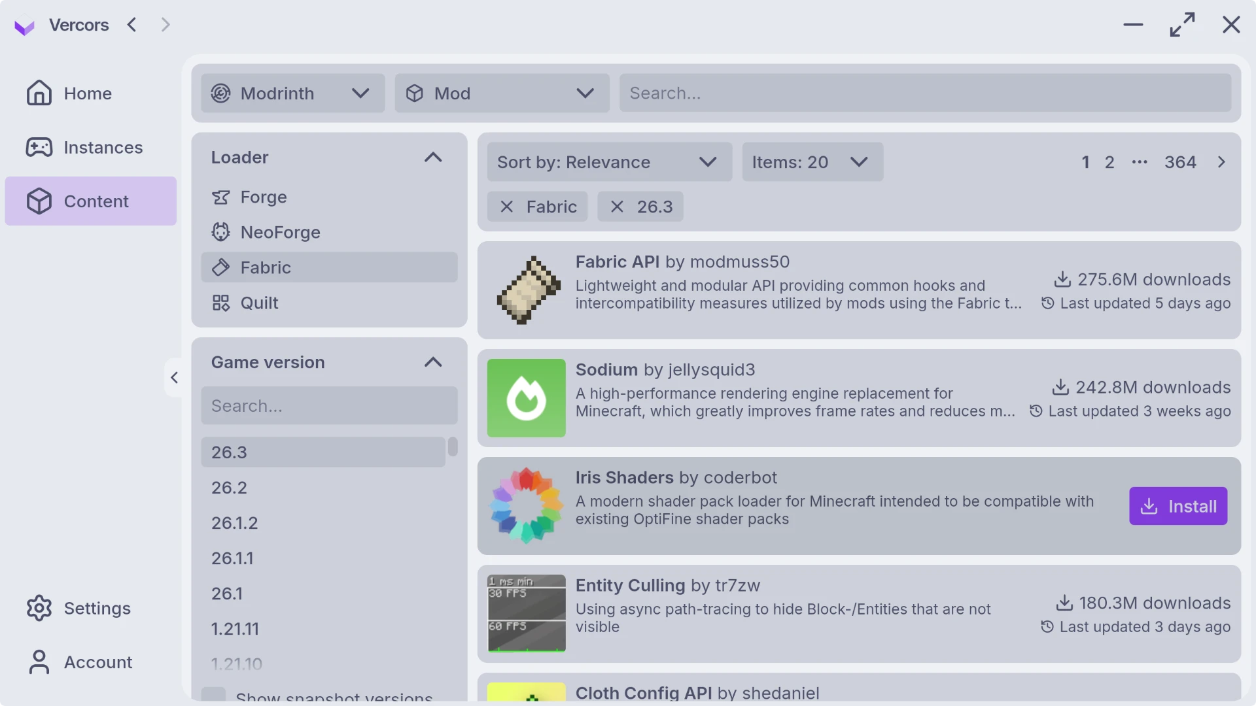Open the Instances page
The height and width of the screenshot is (706, 1256).
click(x=91, y=148)
